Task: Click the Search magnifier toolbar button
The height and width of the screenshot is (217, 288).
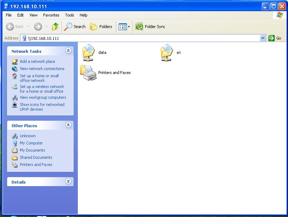Action: 75,27
